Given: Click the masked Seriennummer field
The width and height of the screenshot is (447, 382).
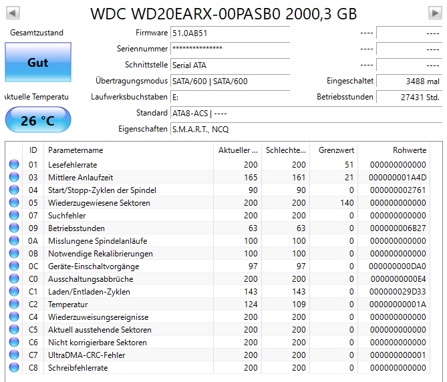Looking at the screenshot, I should [230, 49].
